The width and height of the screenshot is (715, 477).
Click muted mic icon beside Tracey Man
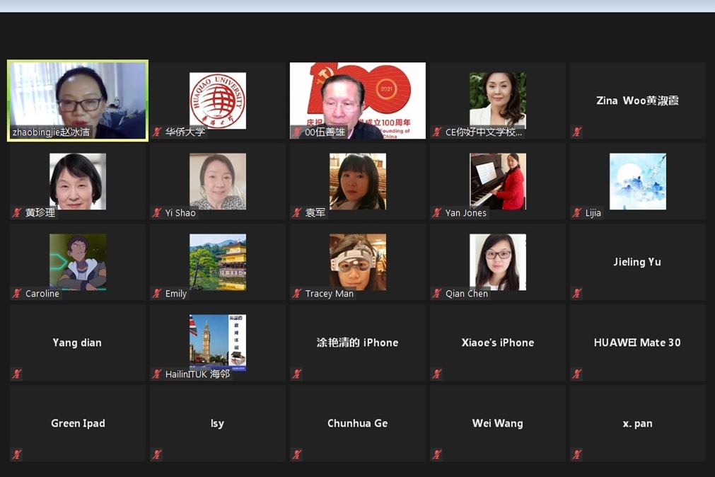point(297,294)
